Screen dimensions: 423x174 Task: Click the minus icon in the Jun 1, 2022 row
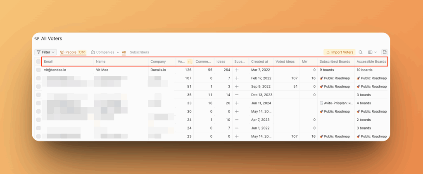click(237, 128)
